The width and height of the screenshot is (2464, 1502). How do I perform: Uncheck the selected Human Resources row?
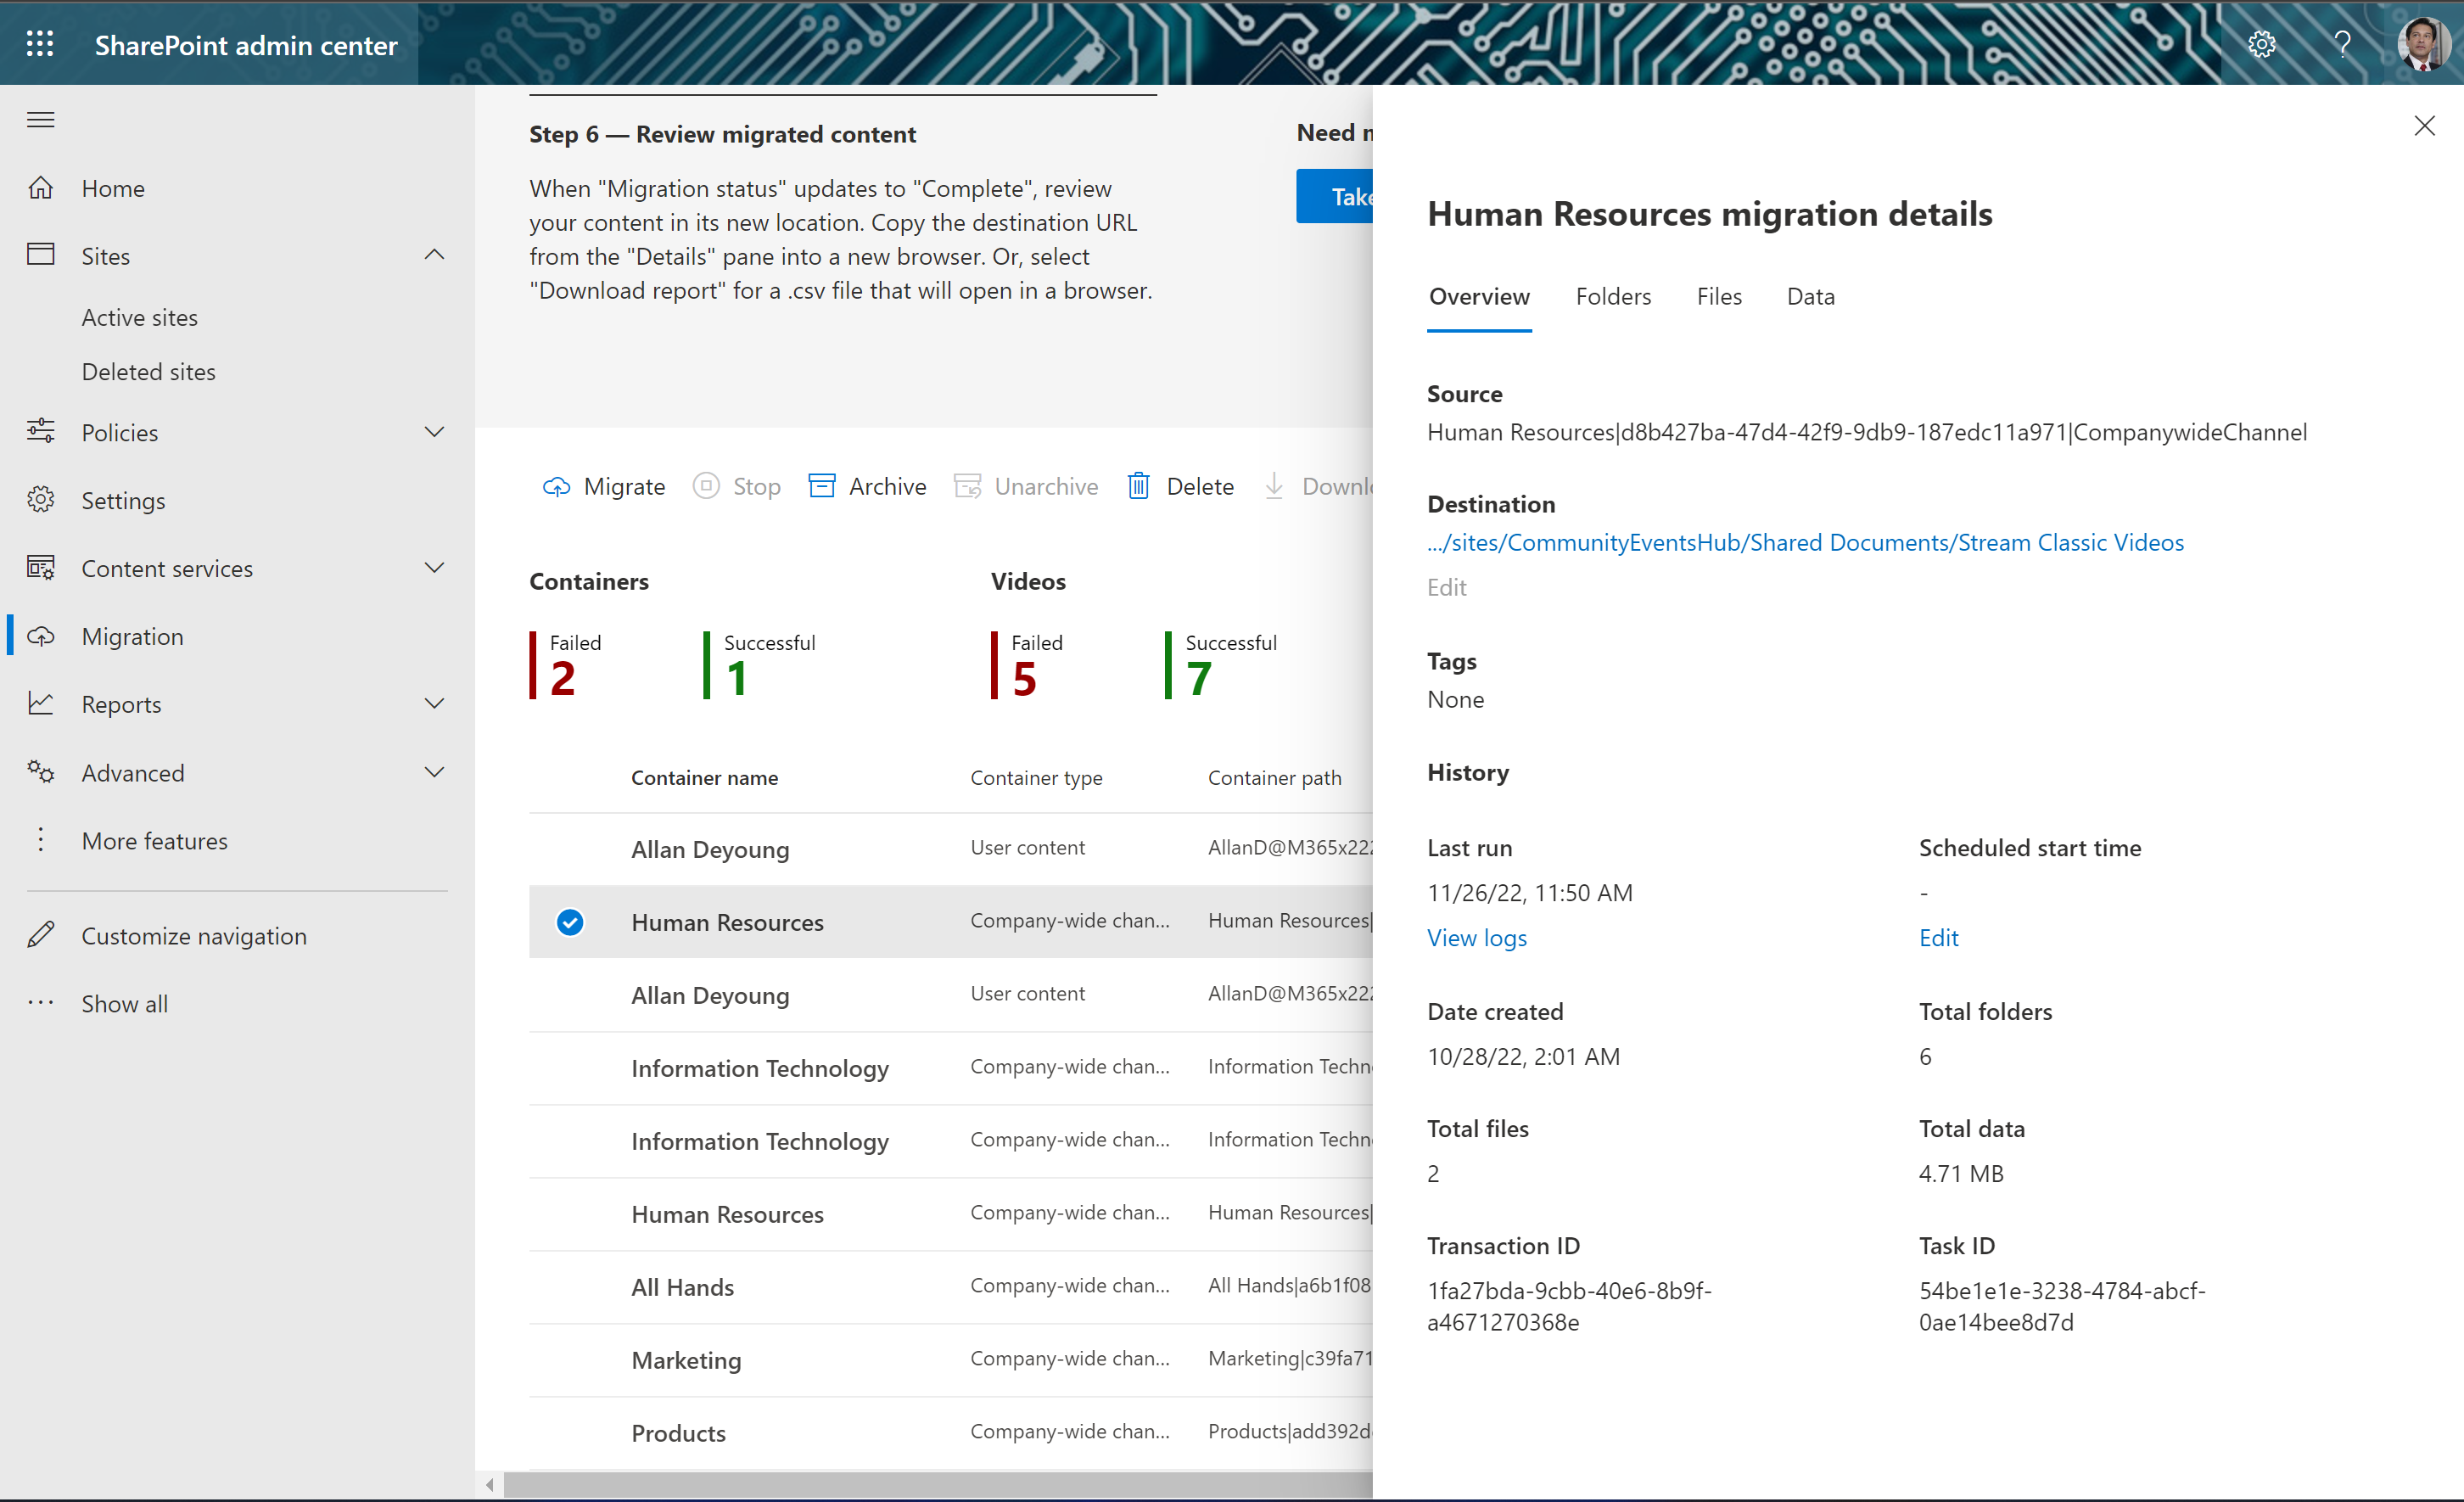[570, 922]
